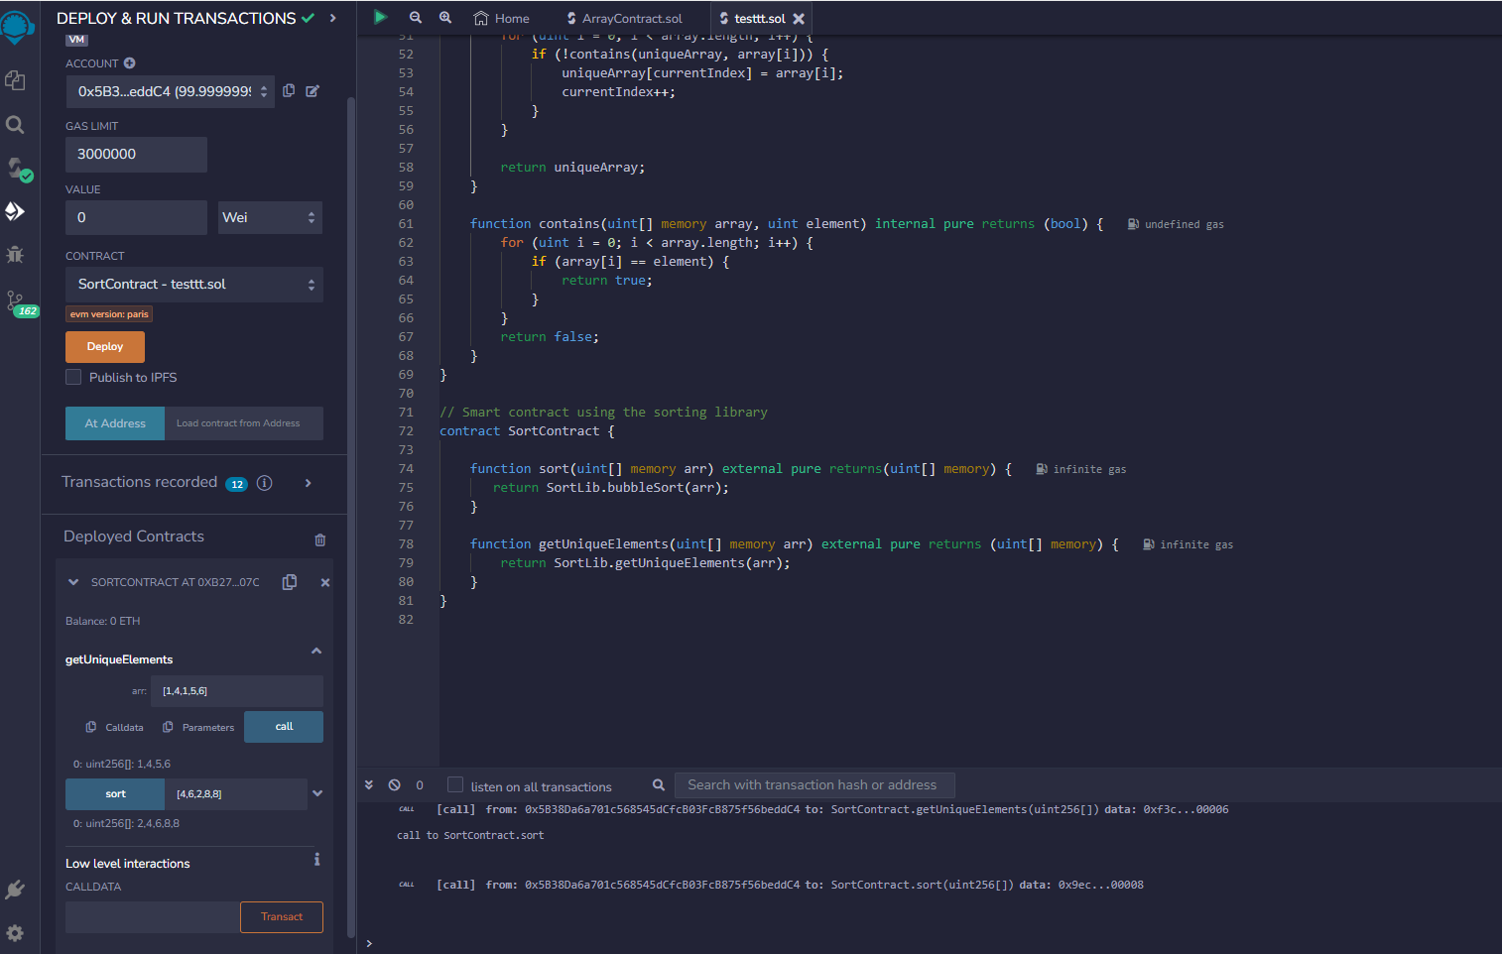This screenshot has height=954, width=1502.
Task: Open the Debugger plugin panel
Action: coord(15,254)
